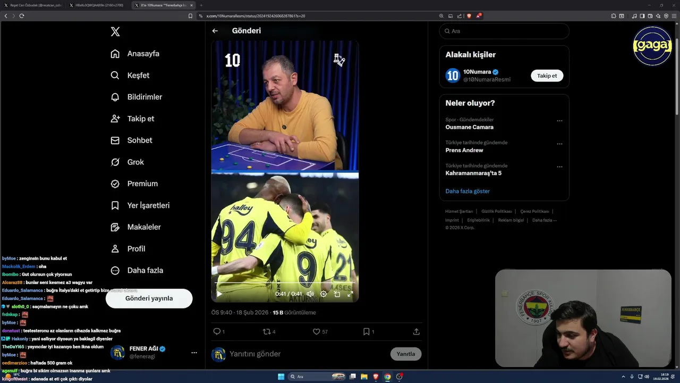
Task: Open a new browser tab
Action: pyautogui.click(x=201, y=5)
